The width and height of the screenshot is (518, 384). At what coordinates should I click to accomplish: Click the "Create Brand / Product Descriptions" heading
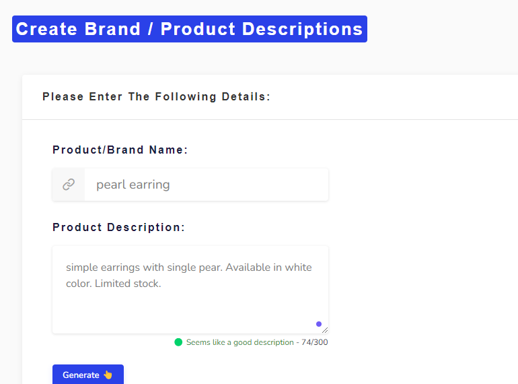(189, 29)
